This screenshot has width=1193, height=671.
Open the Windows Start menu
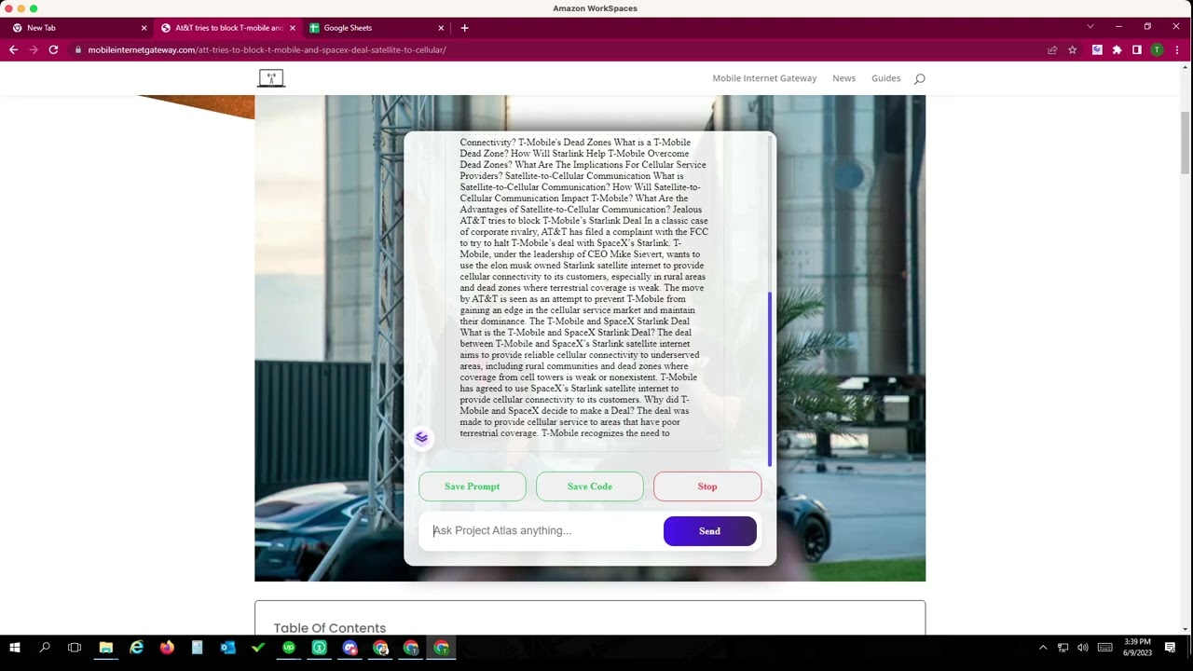[14, 648]
